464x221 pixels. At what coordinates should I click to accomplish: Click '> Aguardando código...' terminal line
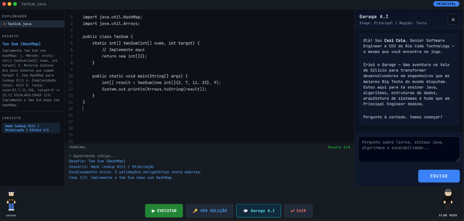tap(93, 156)
